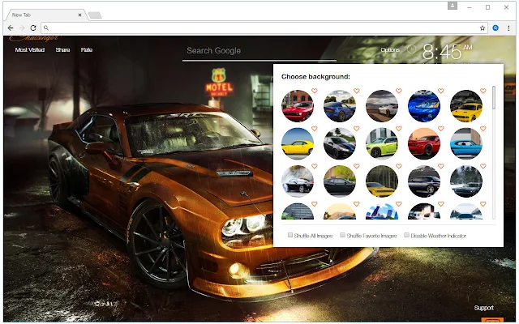Favorite the bright blue headlight thumbnail
The width and height of the screenshot is (519, 324).
pyautogui.click(x=441, y=91)
